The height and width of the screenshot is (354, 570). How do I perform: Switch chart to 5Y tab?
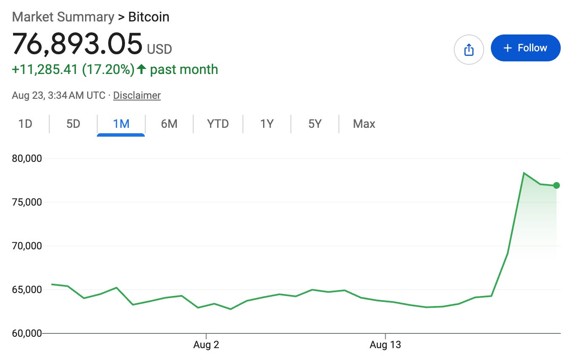[x=315, y=124]
